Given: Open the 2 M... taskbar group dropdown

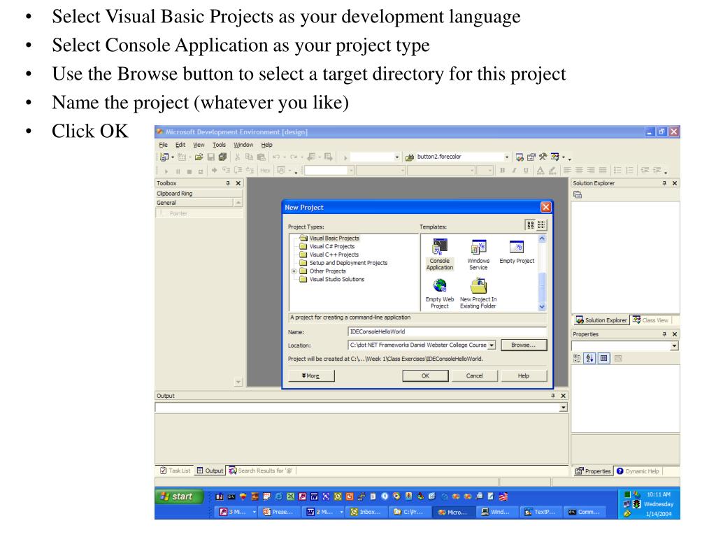Looking at the screenshot, I should [x=341, y=513].
